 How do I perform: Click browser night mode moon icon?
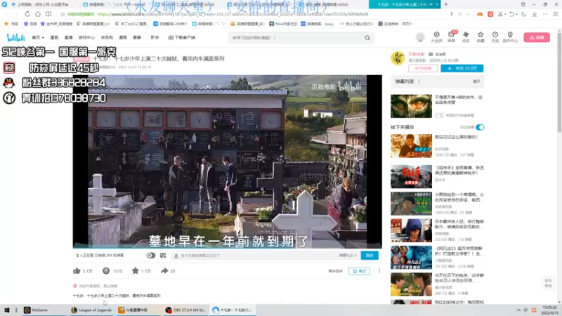(x=523, y=14)
